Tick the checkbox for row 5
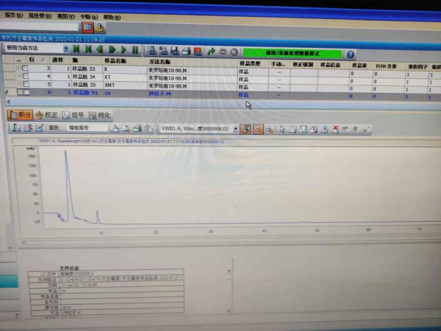Screen dimensions: 441x331 tap(26, 84)
